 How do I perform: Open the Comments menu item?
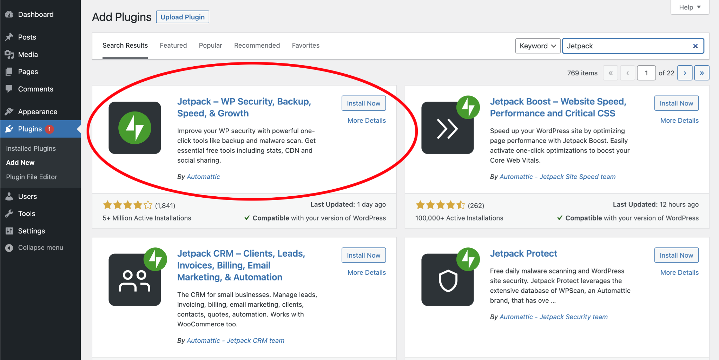click(x=40, y=89)
